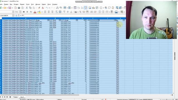The height and width of the screenshot is (100, 178).
Task: Click the Insert Row icon
Action: [x=65, y=8]
